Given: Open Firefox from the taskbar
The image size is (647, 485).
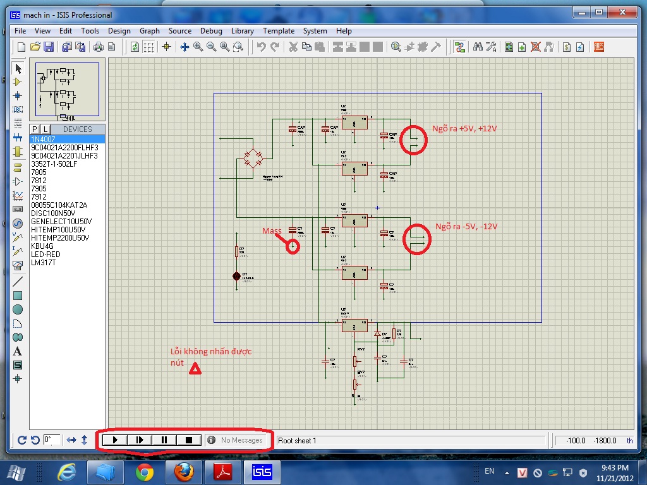Looking at the screenshot, I should (x=183, y=471).
